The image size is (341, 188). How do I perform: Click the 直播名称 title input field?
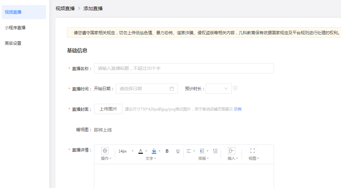[184, 68]
